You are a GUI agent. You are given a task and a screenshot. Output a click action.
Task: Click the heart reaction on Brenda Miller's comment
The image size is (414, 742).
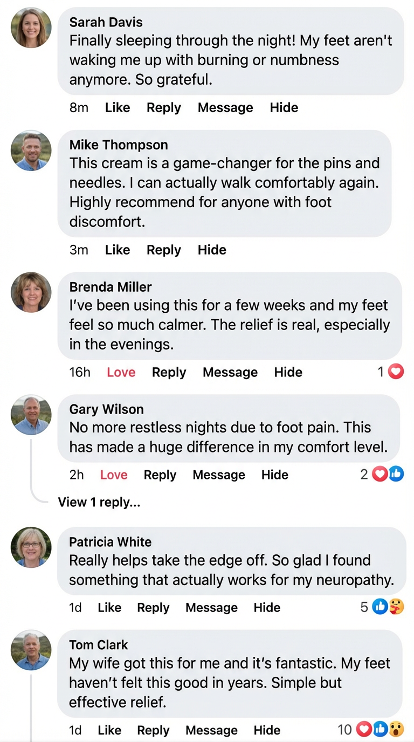396,372
